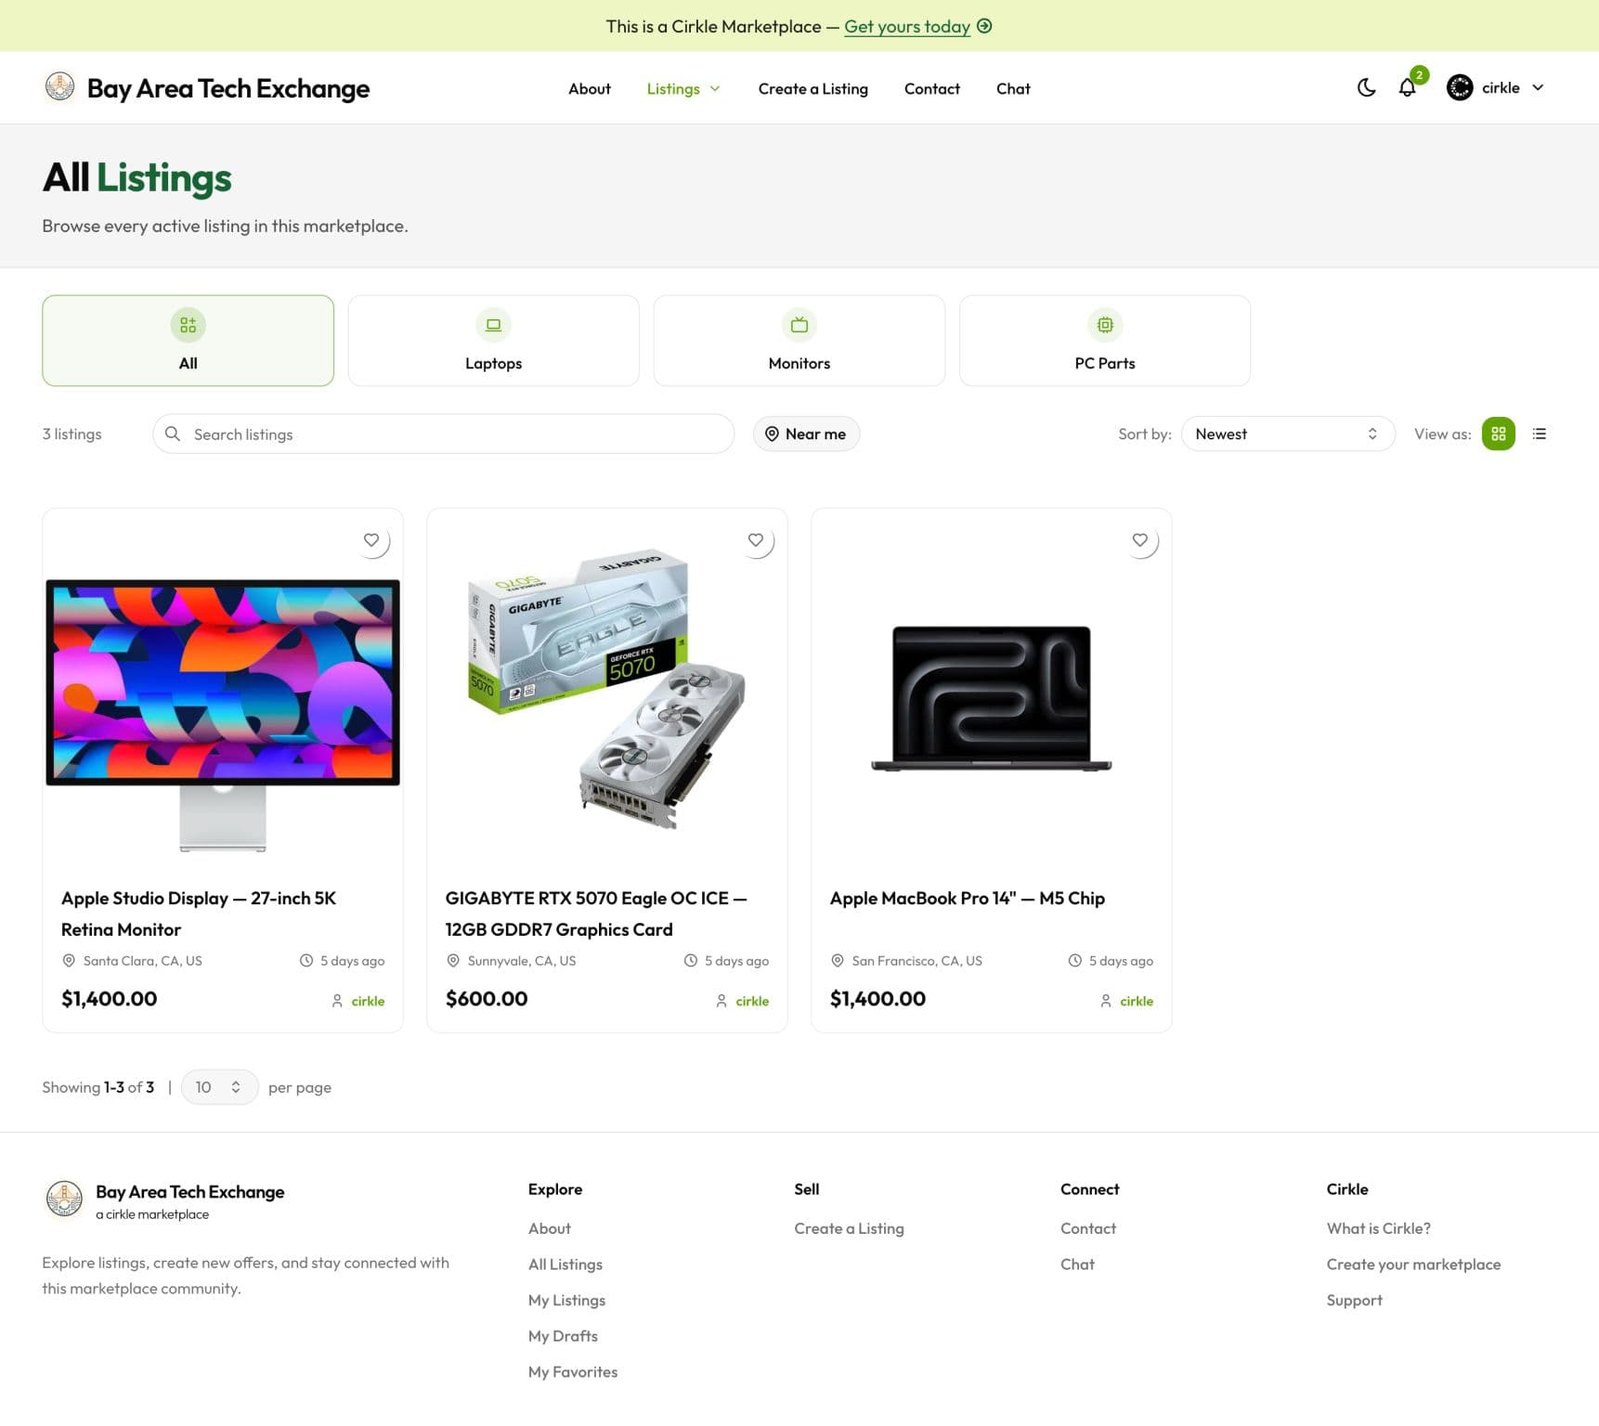Select the Monitors category tab
This screenshot has width=1599, height=1426.
pyautogui.click(x=799, y=341)
